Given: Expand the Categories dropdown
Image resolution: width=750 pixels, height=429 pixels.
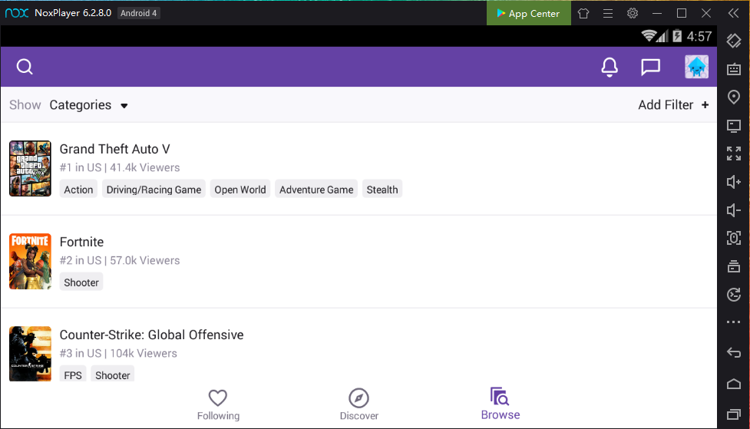Looking at the screenshot, I should coord(88,105).
